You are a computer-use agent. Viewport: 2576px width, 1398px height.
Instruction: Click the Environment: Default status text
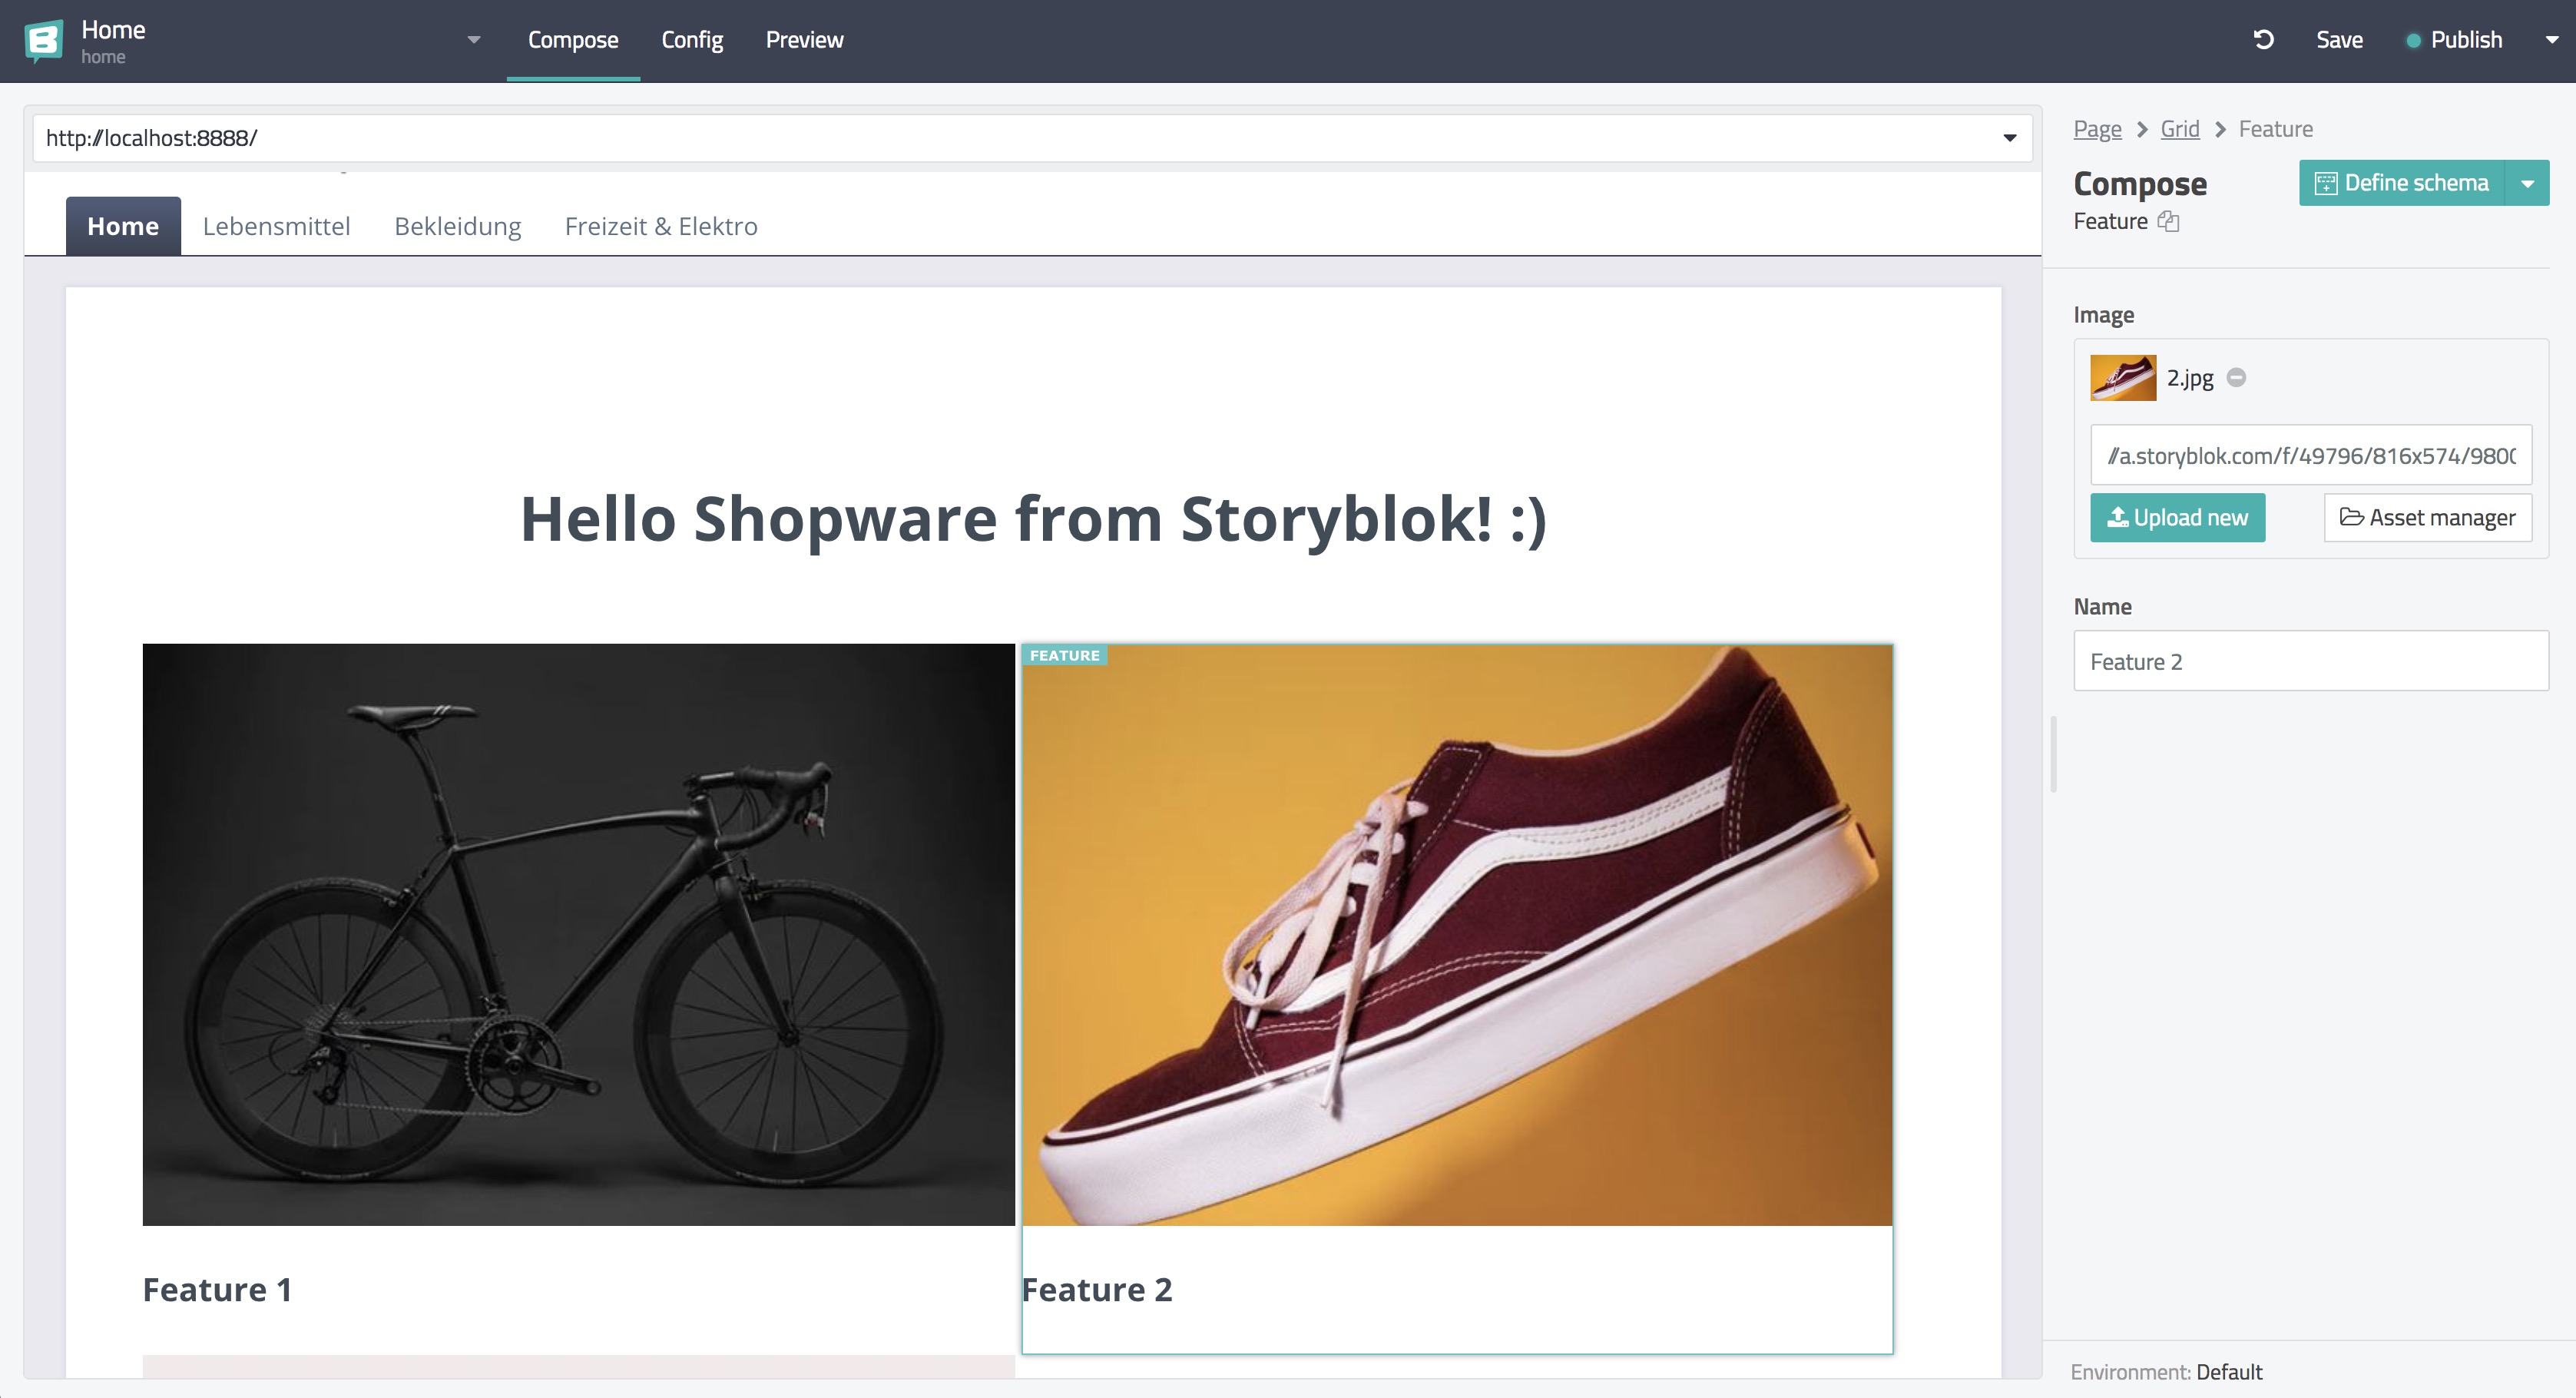[x=2166, y=1372]
